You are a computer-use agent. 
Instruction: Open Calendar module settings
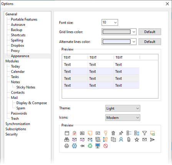pyautogui.click(x=18, y=71)
